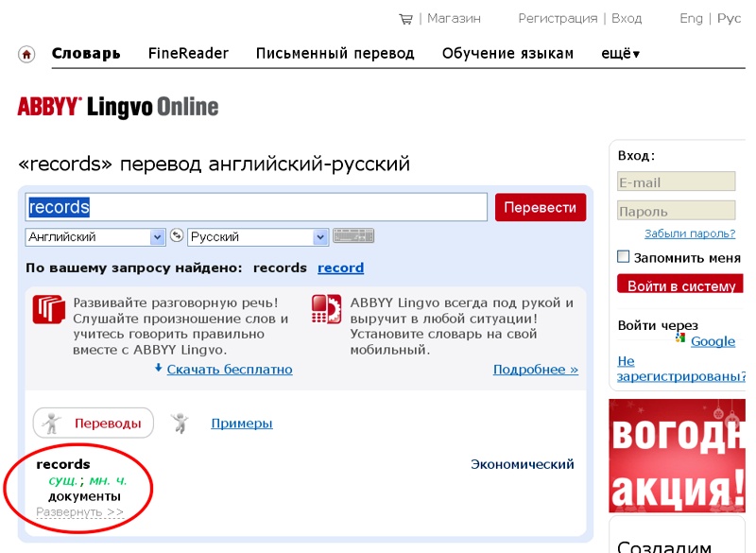Expand the entry with Развернуть >>
The image size is (756, 553).
click(x=80, y=511)
